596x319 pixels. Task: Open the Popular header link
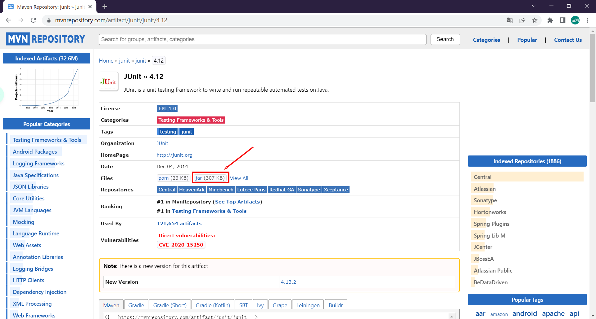click(x=527, y=40)
